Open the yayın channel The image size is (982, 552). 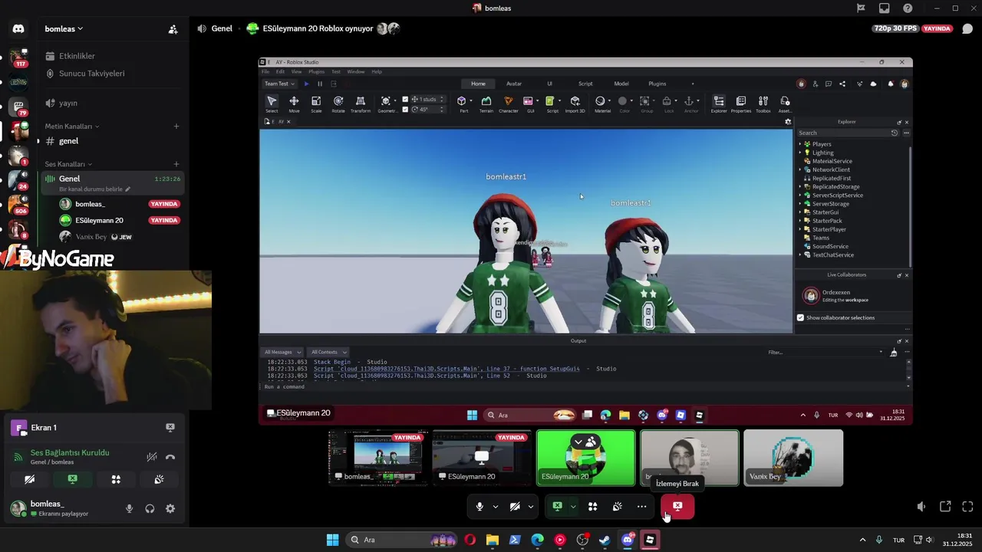point(111,103)
